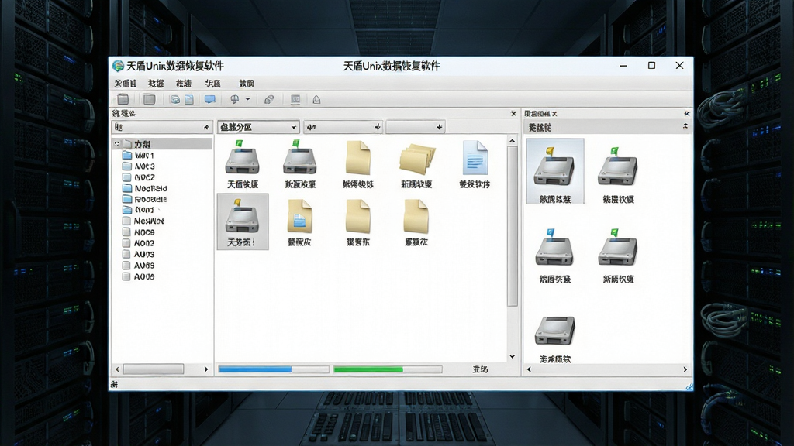Screen dimensions: 794x446
Task: Open the partition dropdown above the file icons
Action: point(258,127)
